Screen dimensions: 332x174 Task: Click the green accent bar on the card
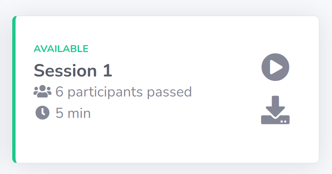14,89
